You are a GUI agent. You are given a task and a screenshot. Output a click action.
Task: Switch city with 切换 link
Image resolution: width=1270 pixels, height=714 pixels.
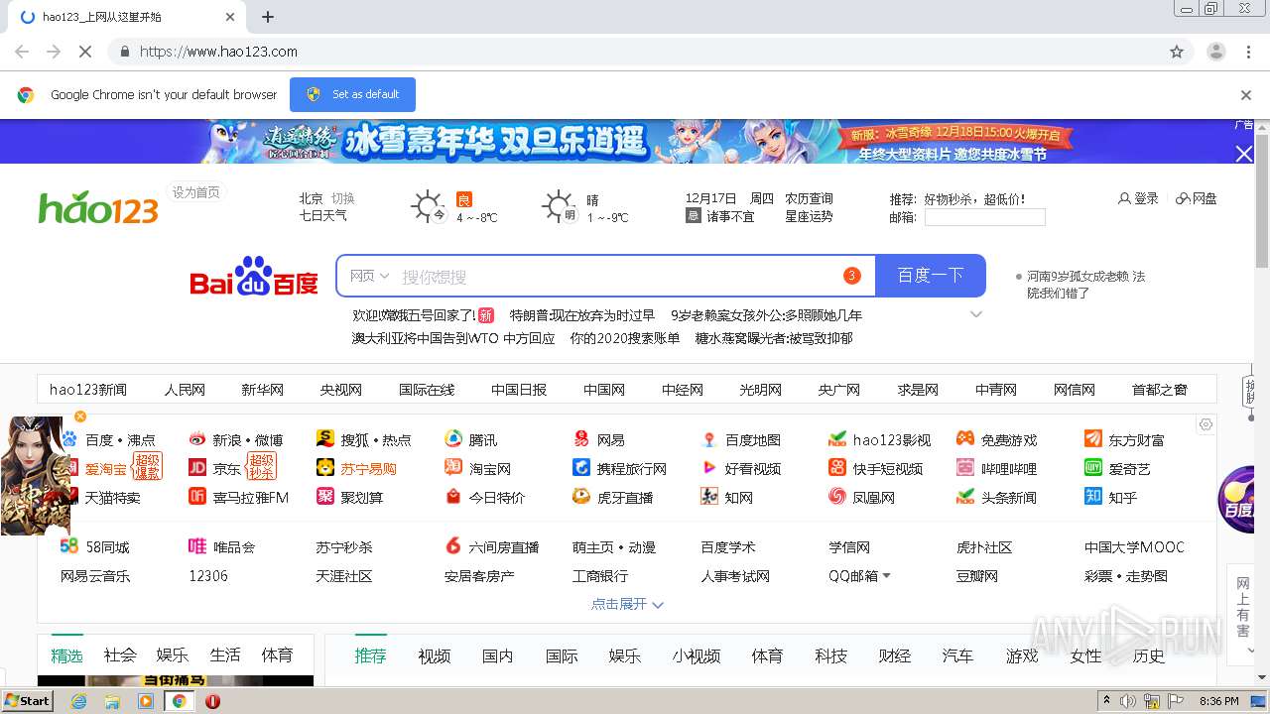pyautogui.click(x=343, y=198)
